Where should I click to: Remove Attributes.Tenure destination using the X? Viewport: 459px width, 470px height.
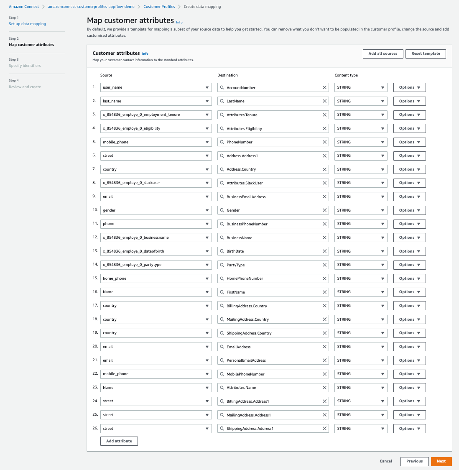pos(324,115)
